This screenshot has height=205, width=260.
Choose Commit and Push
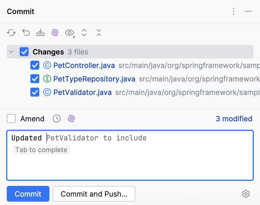[94, 194]
